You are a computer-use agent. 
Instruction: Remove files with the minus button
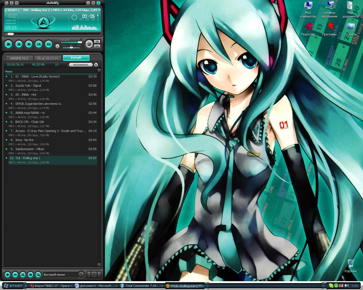(15, 274)
